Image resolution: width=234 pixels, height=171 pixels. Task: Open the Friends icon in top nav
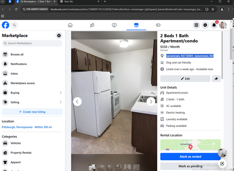pyautogui.click(x=92, y=25)
